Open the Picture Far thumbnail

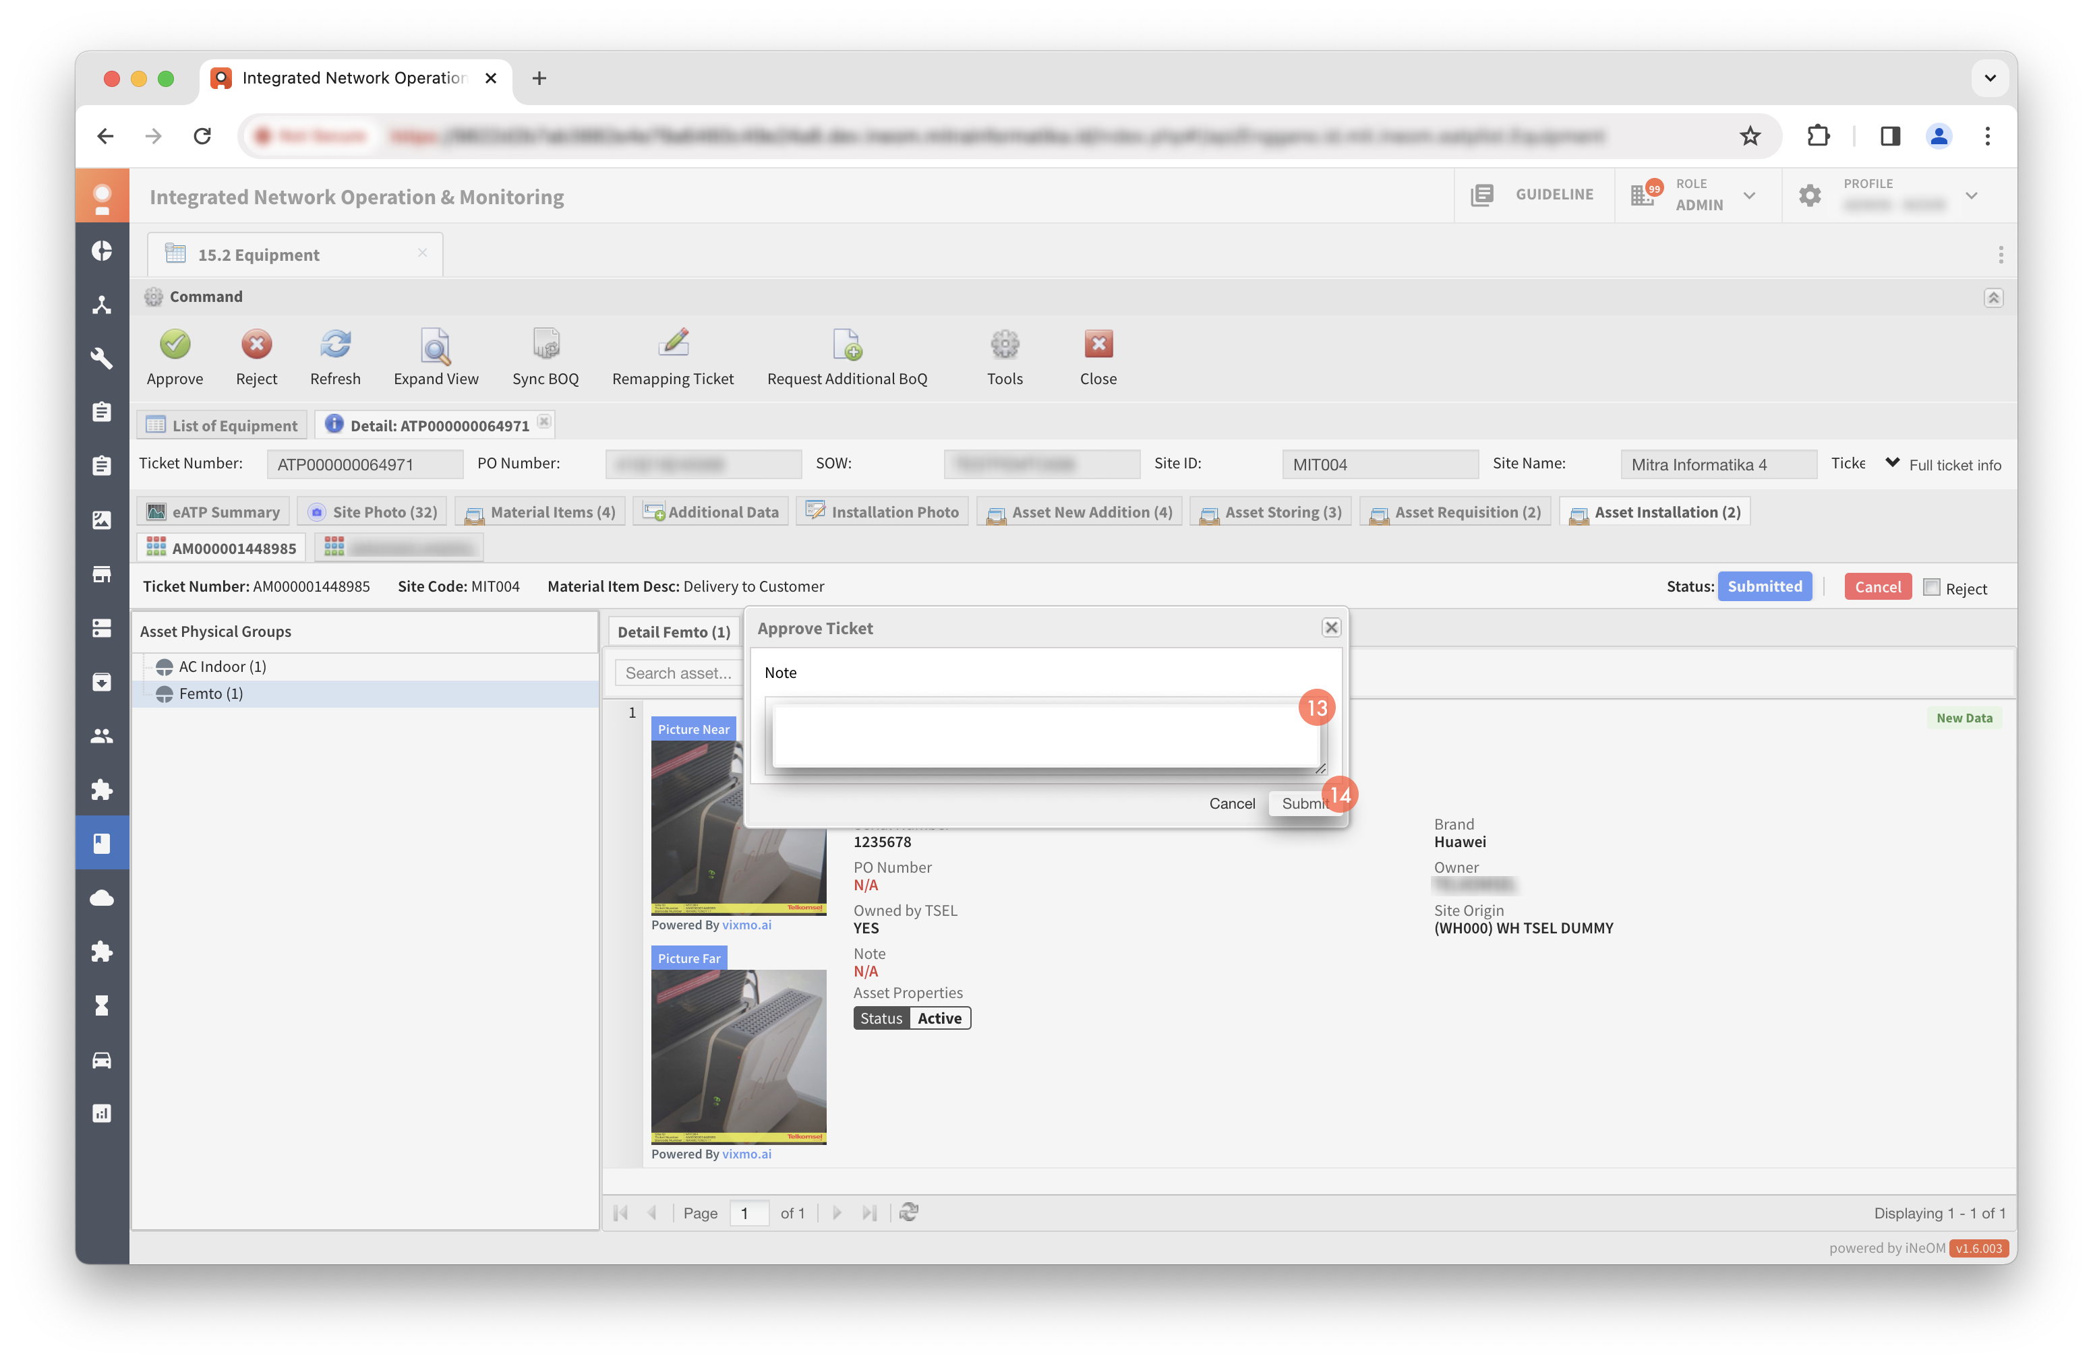(739, 1057)
